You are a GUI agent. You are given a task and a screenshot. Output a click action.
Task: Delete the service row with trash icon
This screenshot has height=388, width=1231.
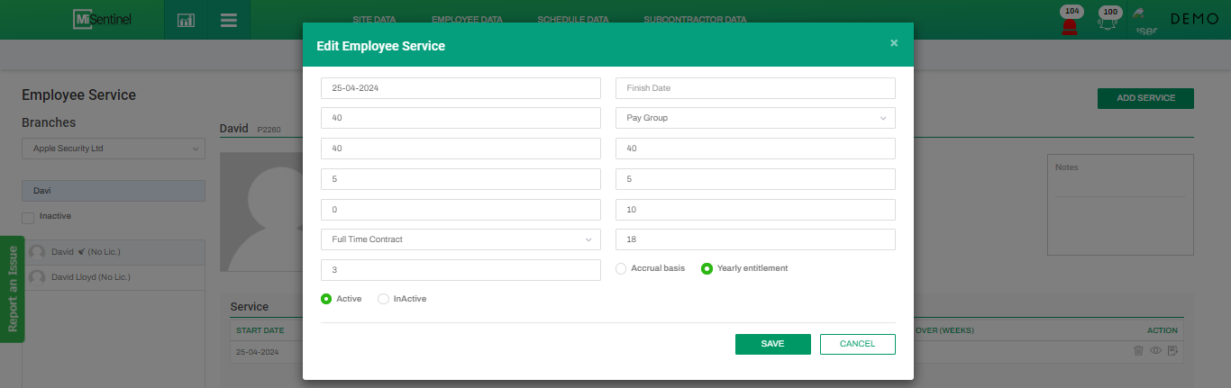[1138, 350]
